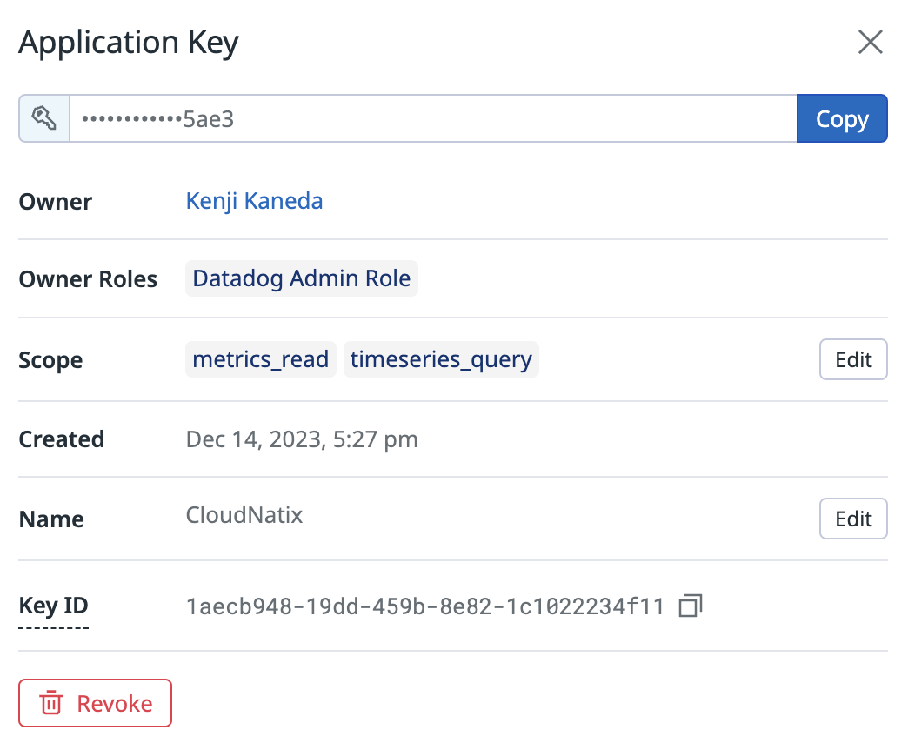The image size is (908, 750).
Task: Click the Application Key dialog title
Action: (x=129, y=42)
